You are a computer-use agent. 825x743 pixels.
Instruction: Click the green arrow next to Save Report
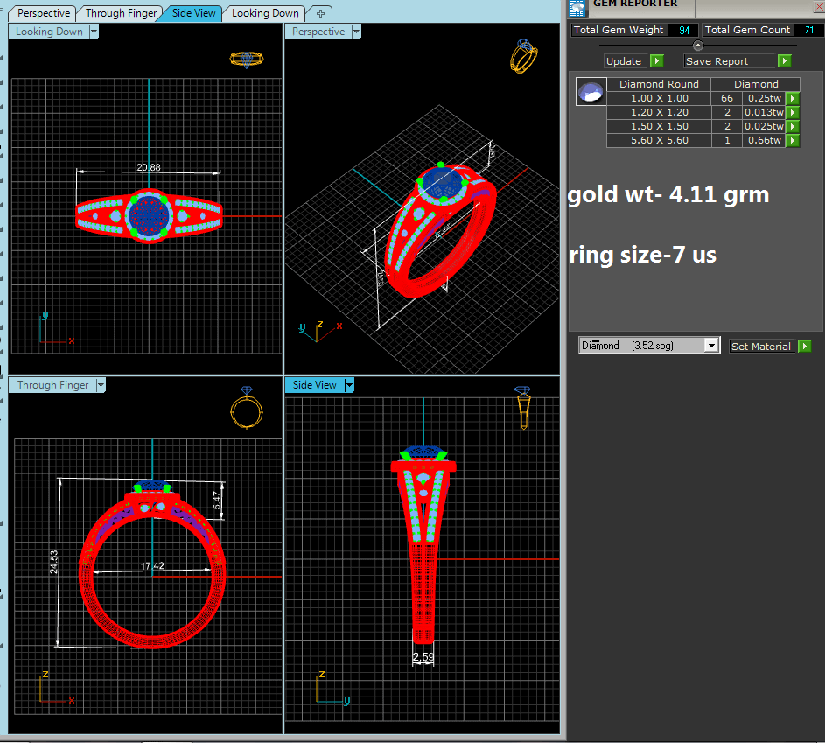(785, 61)
